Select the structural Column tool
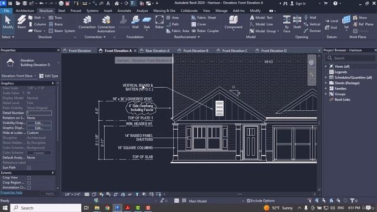 [37, 24]
